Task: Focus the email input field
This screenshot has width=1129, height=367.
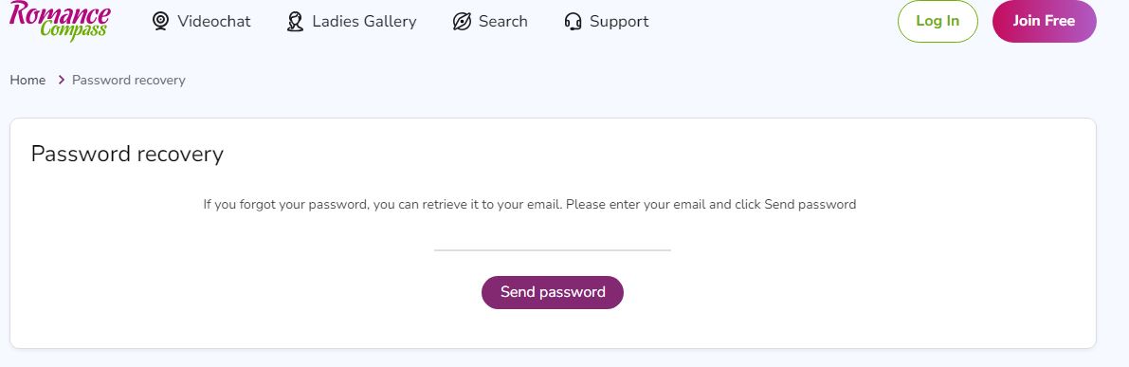Action: (x=553, y=239)
